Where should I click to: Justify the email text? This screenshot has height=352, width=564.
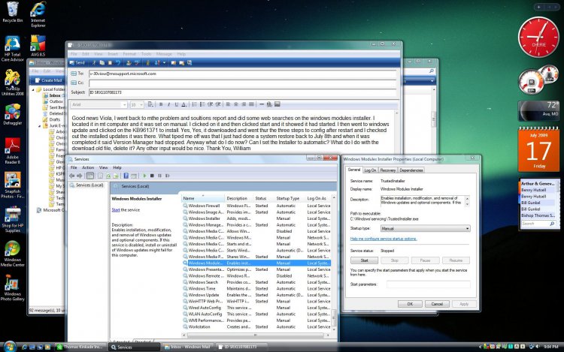[x=251, y=104]
